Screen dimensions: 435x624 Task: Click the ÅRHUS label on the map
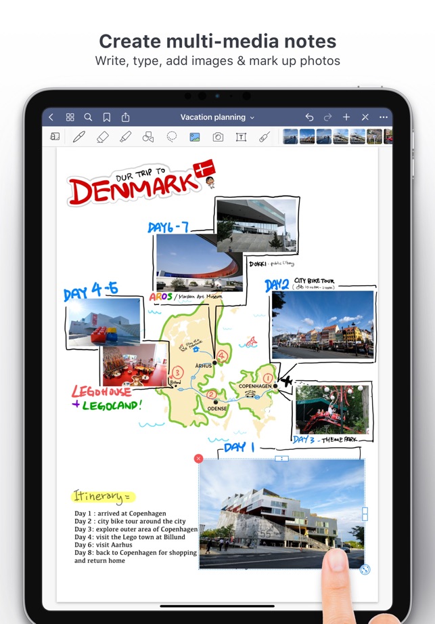click(204, 366)
